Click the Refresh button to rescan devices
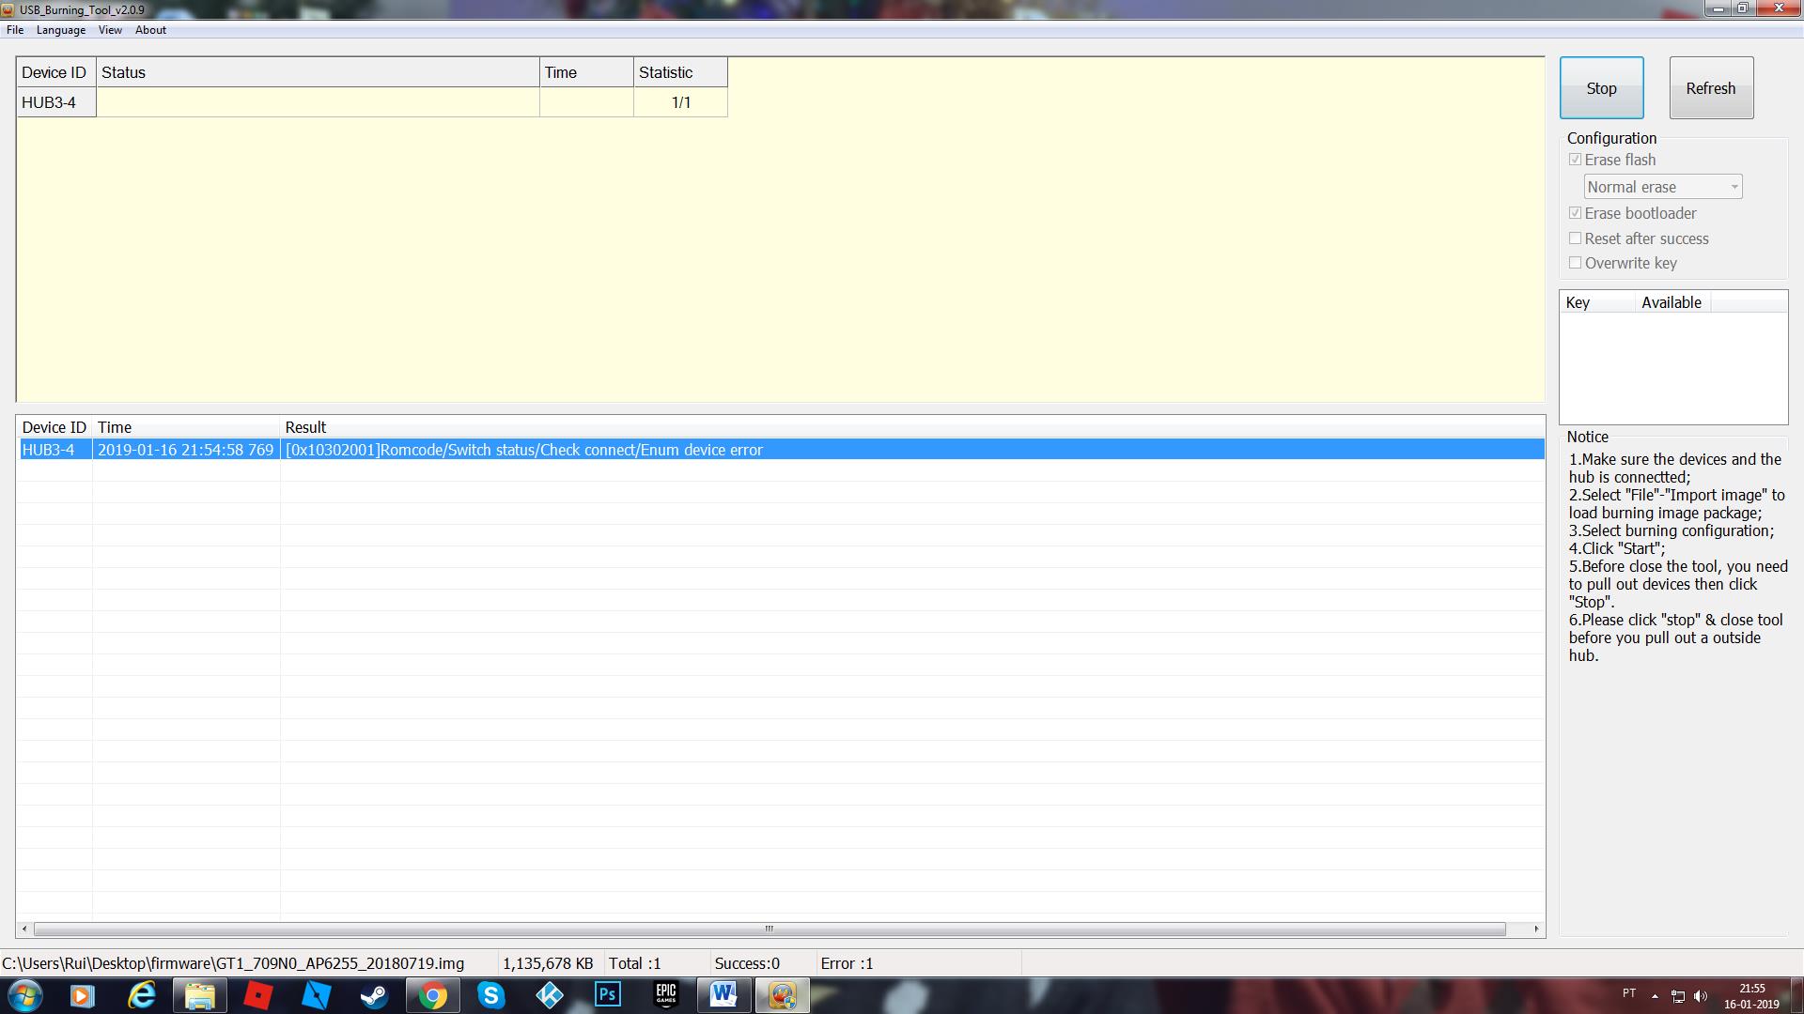Viewport: 1804px width, 1014px height. [1711, 86]
